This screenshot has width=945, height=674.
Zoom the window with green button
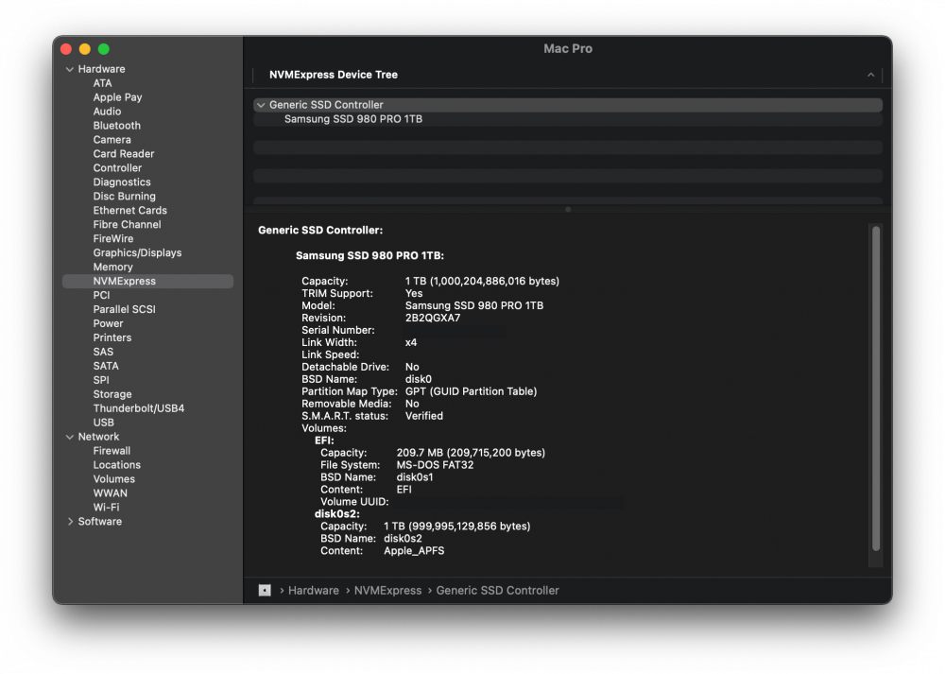104,49
